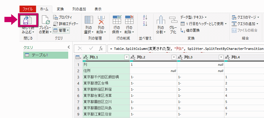The height and width of the screenshot is (118, 264).
Task: Click the Choose Columns (列の選択) icon
Action: point(89,20)
